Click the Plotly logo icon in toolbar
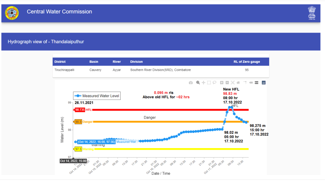The width and height of the screenshot is (325, 182). click(263, 83)
